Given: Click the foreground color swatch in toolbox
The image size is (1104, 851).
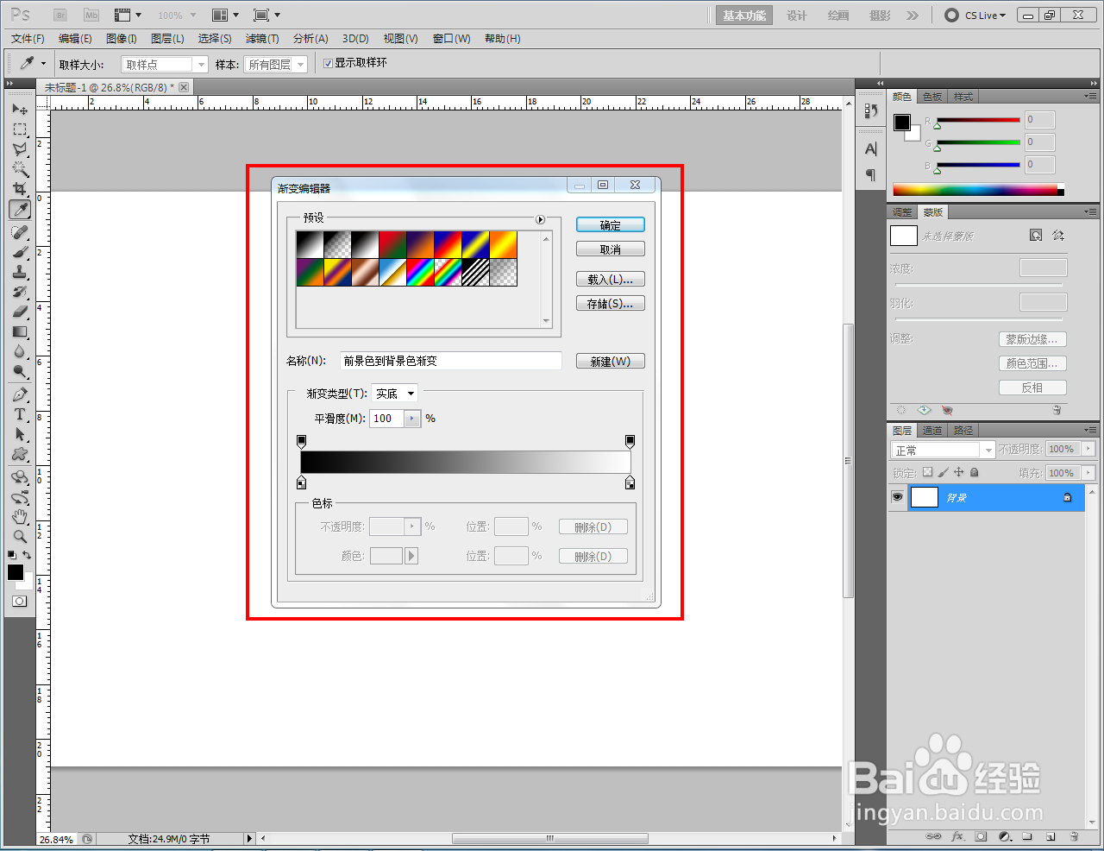Looking at the screenshot, I should pos(16,572).
